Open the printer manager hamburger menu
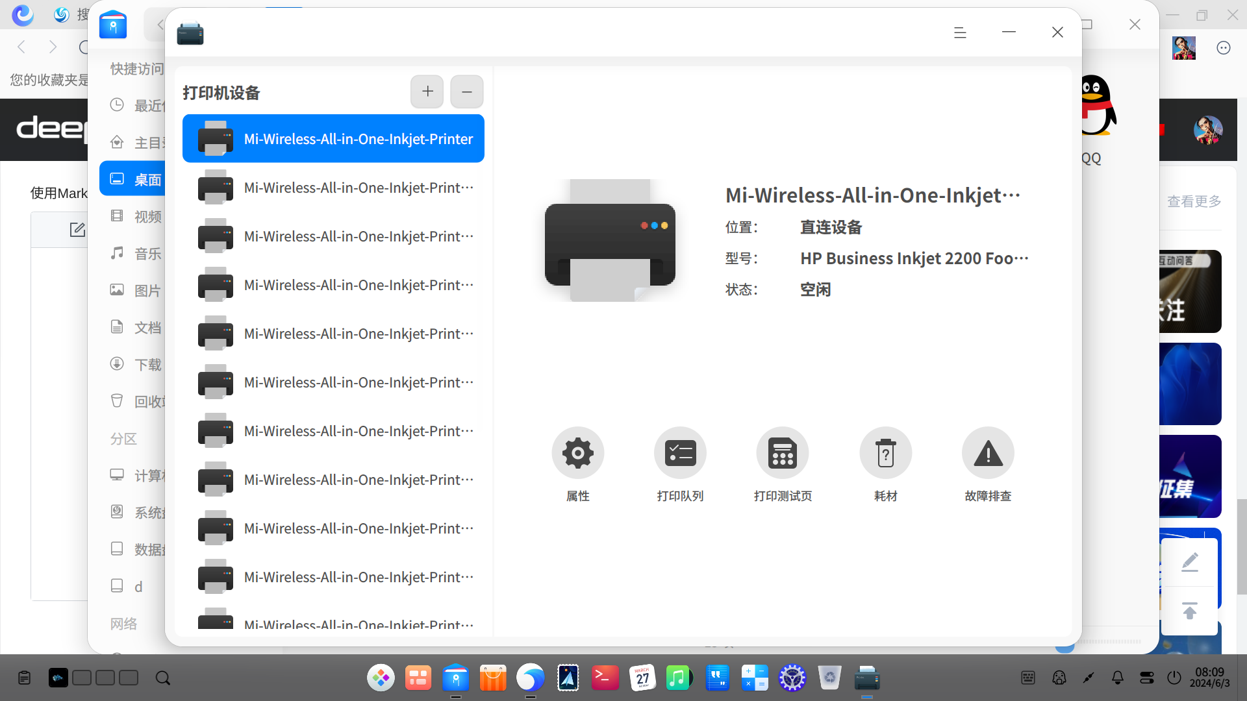The height and width of the screenshot is (701, 1247). pyautogui.click(x=960, y=32)
